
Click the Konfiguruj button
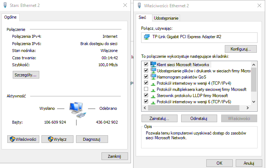241,49
